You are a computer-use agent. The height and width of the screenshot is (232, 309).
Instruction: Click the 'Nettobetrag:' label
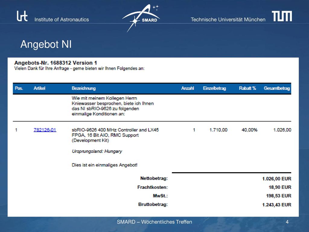pos(154,178)
